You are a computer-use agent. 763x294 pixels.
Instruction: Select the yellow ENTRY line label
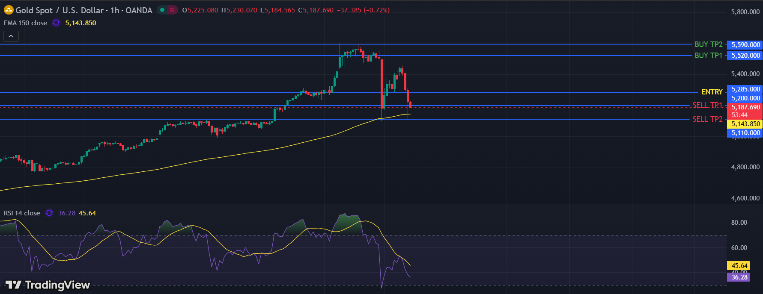point(712,92)
